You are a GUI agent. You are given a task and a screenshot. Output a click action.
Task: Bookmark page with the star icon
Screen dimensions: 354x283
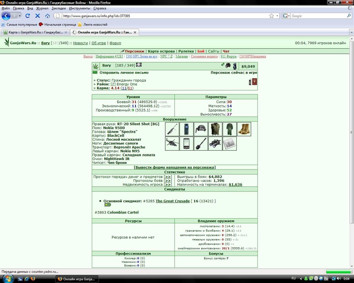tap(272, 16)
